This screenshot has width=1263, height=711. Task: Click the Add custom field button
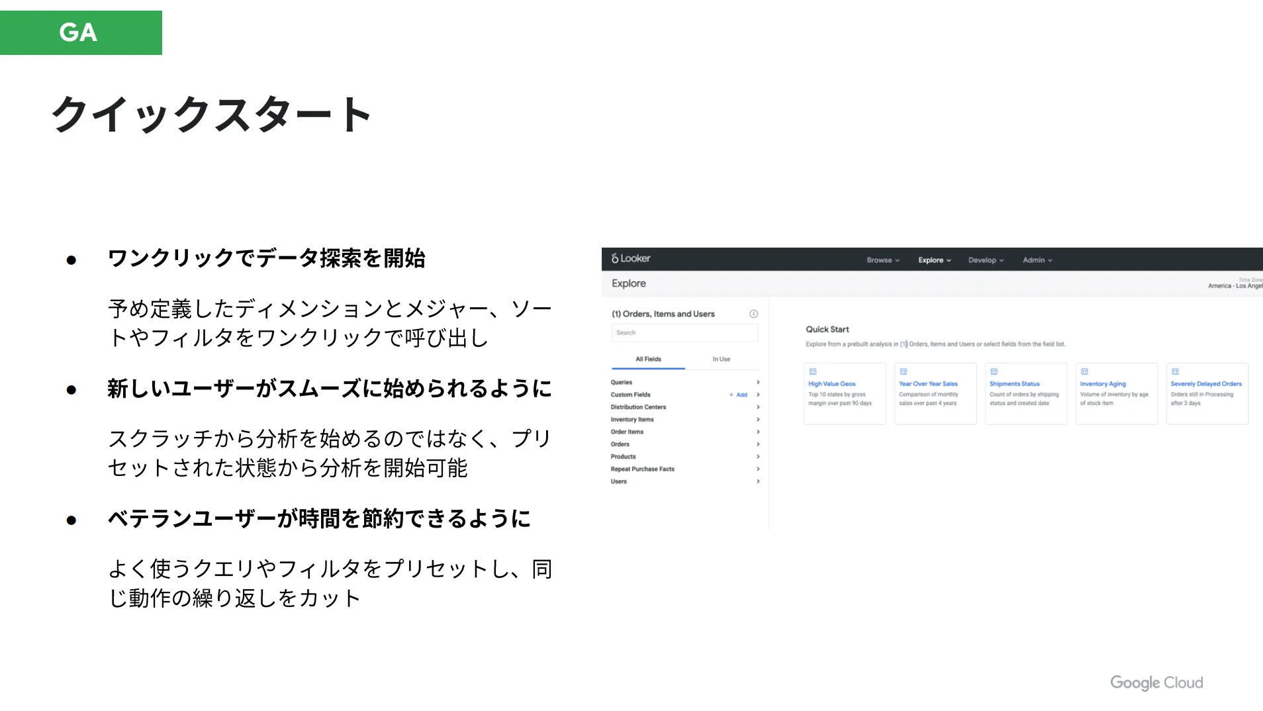coord(738,395)
